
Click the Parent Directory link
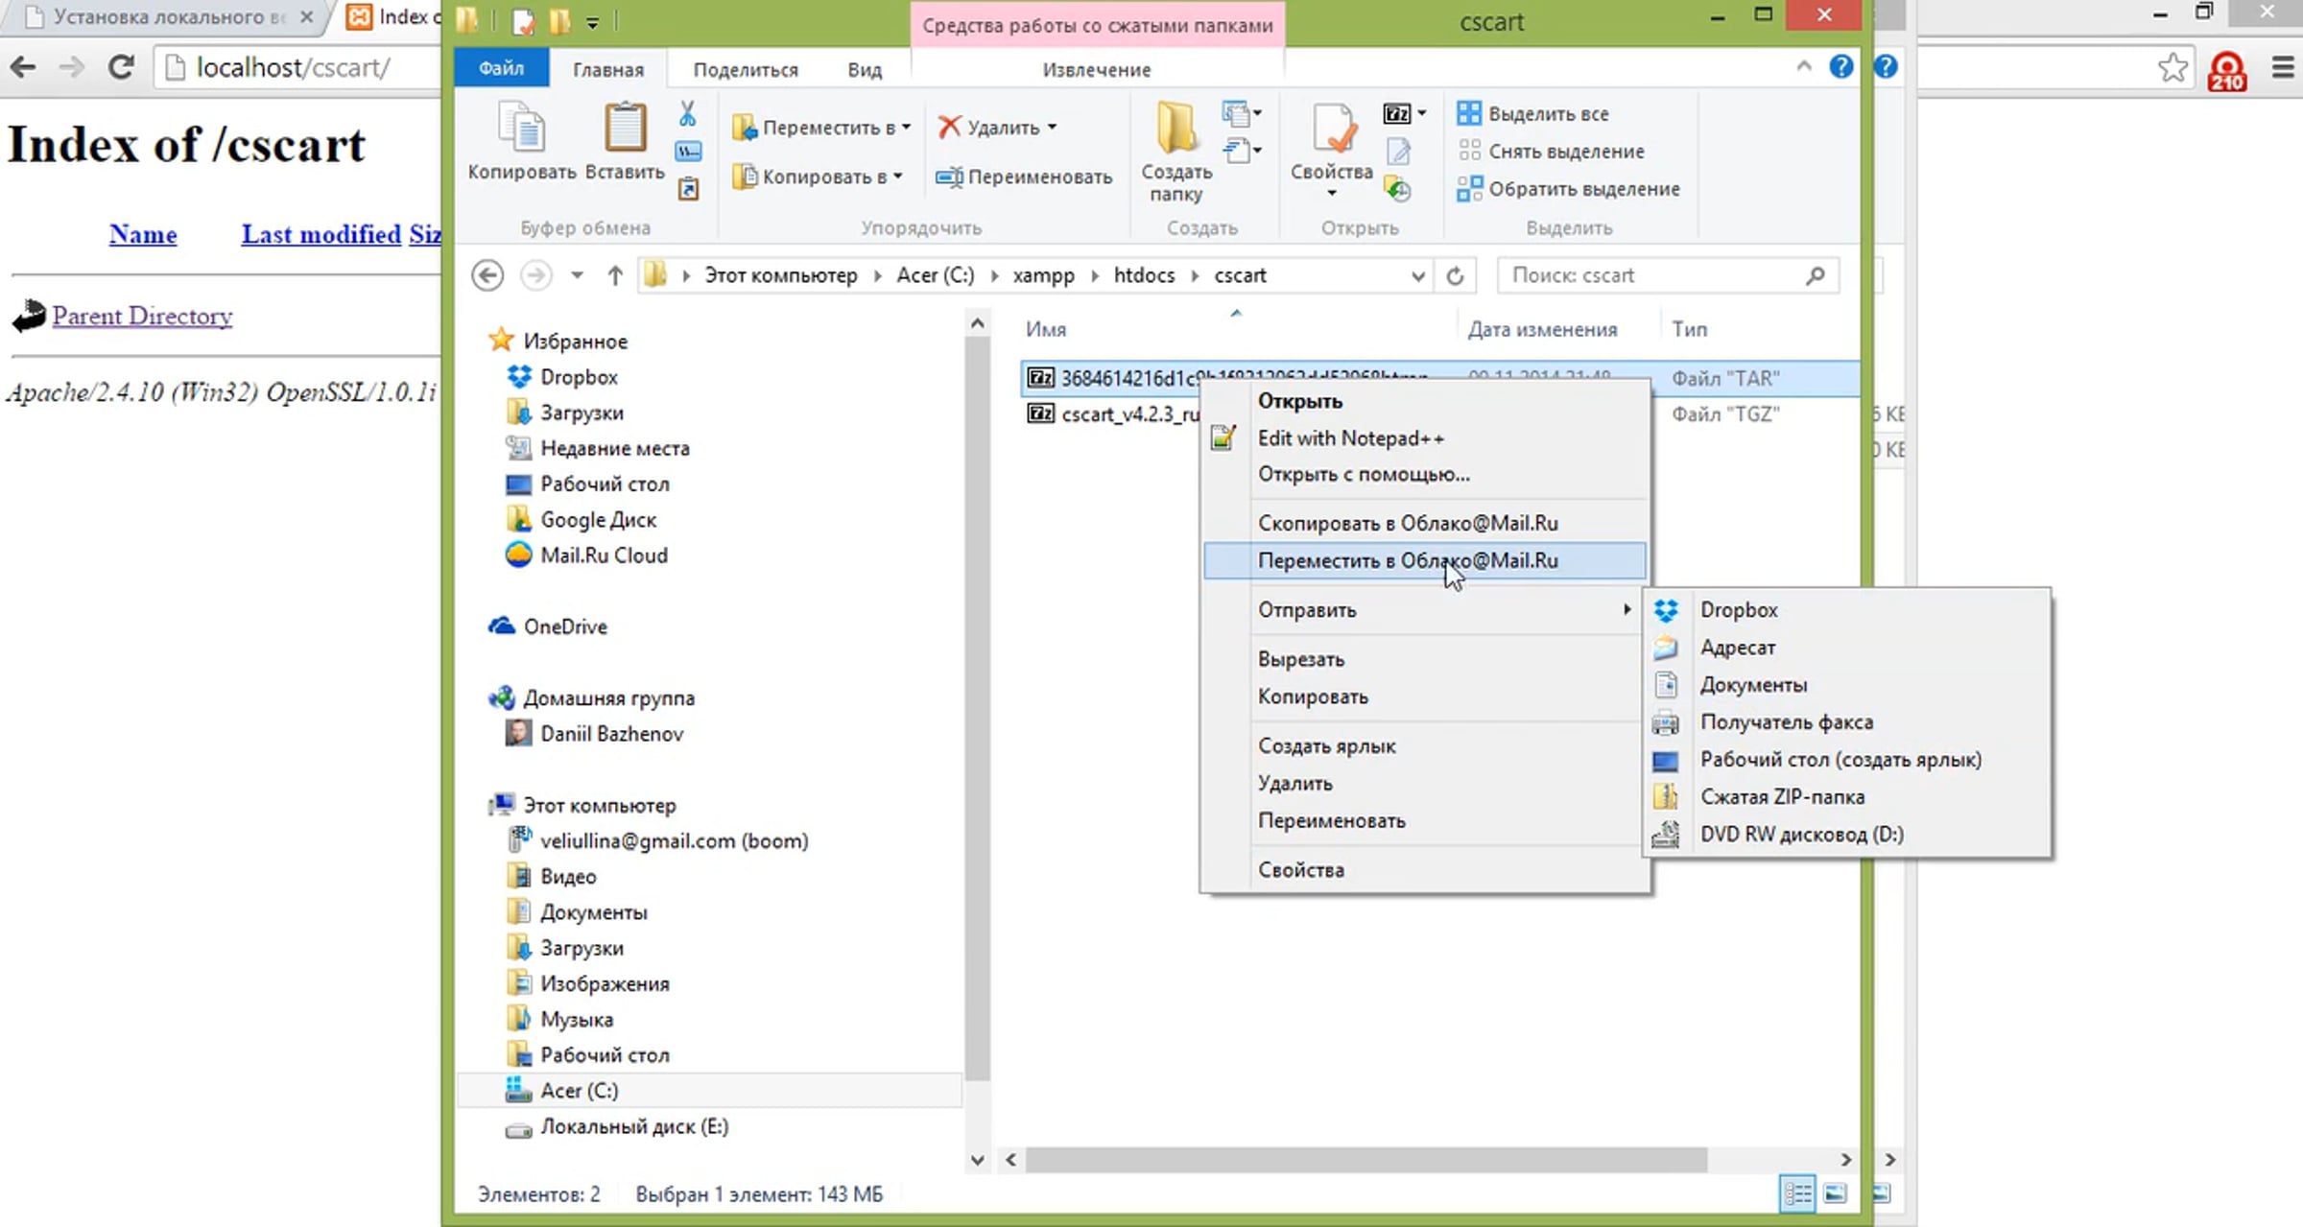pos(142,316)
